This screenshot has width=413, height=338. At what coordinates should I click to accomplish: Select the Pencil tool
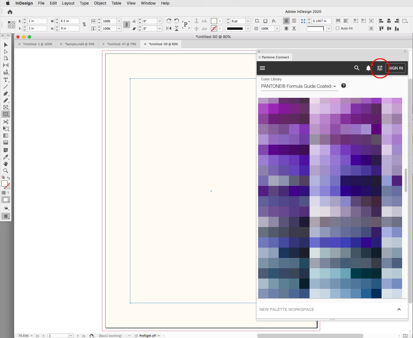[x=6, y=101]
